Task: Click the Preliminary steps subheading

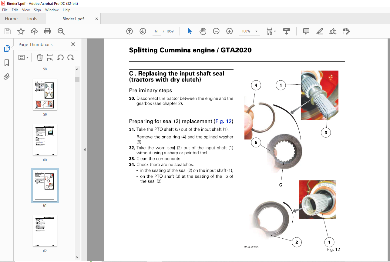Action: tap(150, 90)
